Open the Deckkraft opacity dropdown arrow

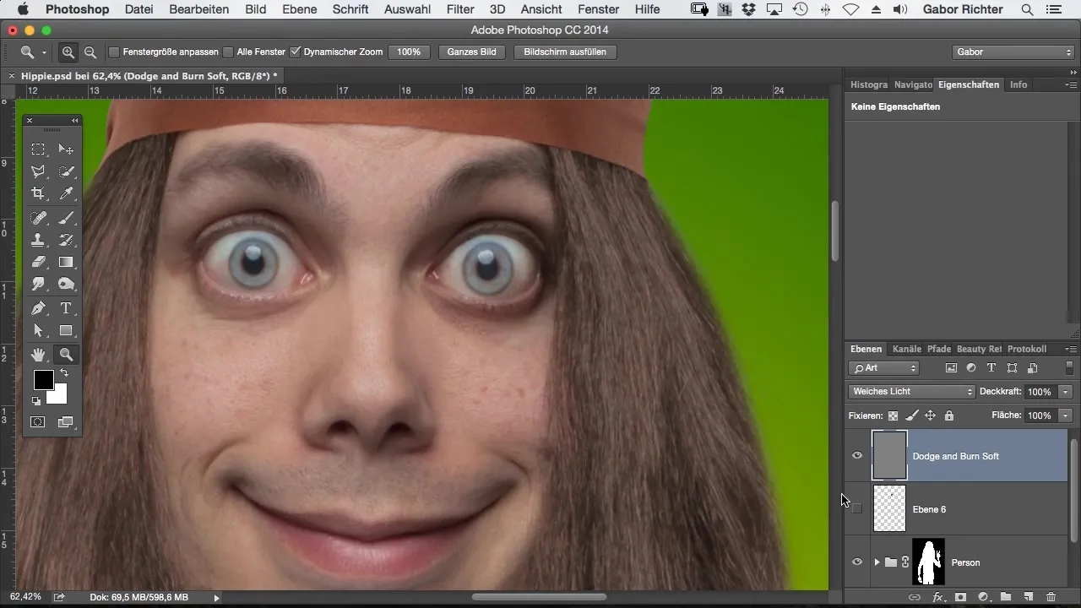[x=1066, y=392]
